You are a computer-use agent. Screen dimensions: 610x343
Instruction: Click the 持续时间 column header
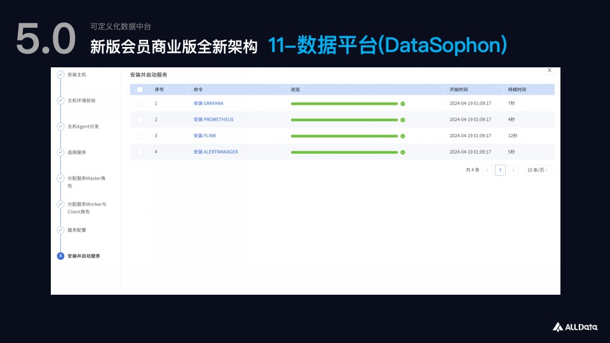click(x=517, y=90)
